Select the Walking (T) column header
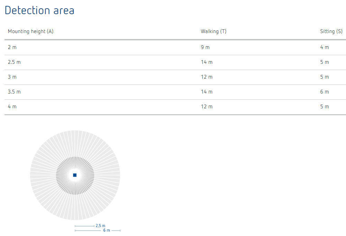Image resolution: width=346 pixels, height=236 pixels. [213, 31]
